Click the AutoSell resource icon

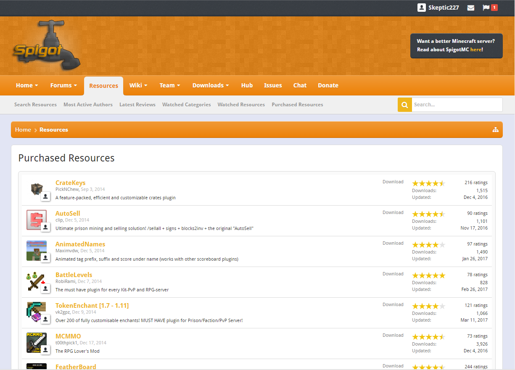37,220
